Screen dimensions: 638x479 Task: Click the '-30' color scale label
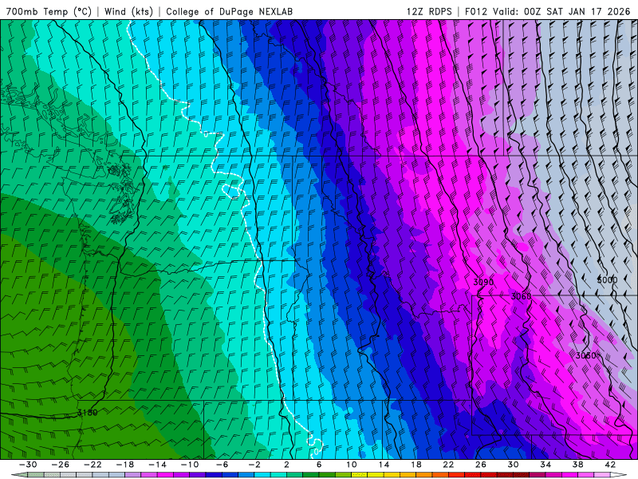tap(28, 465)
